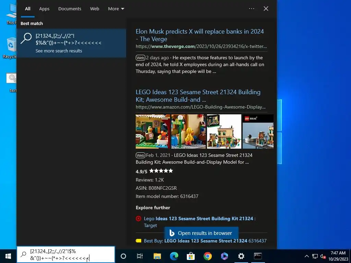Click the Bing logo in browser button
351x263 pixels.
click(172, 233)
